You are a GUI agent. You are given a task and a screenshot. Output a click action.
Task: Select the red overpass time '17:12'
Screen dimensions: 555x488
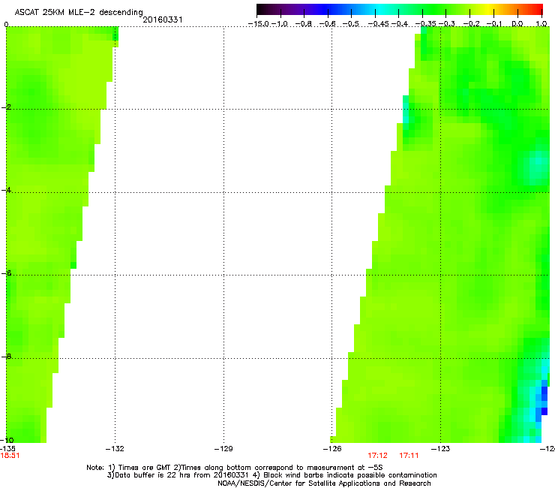378,456
